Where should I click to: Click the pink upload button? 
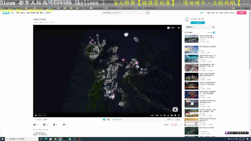[242, 13]
